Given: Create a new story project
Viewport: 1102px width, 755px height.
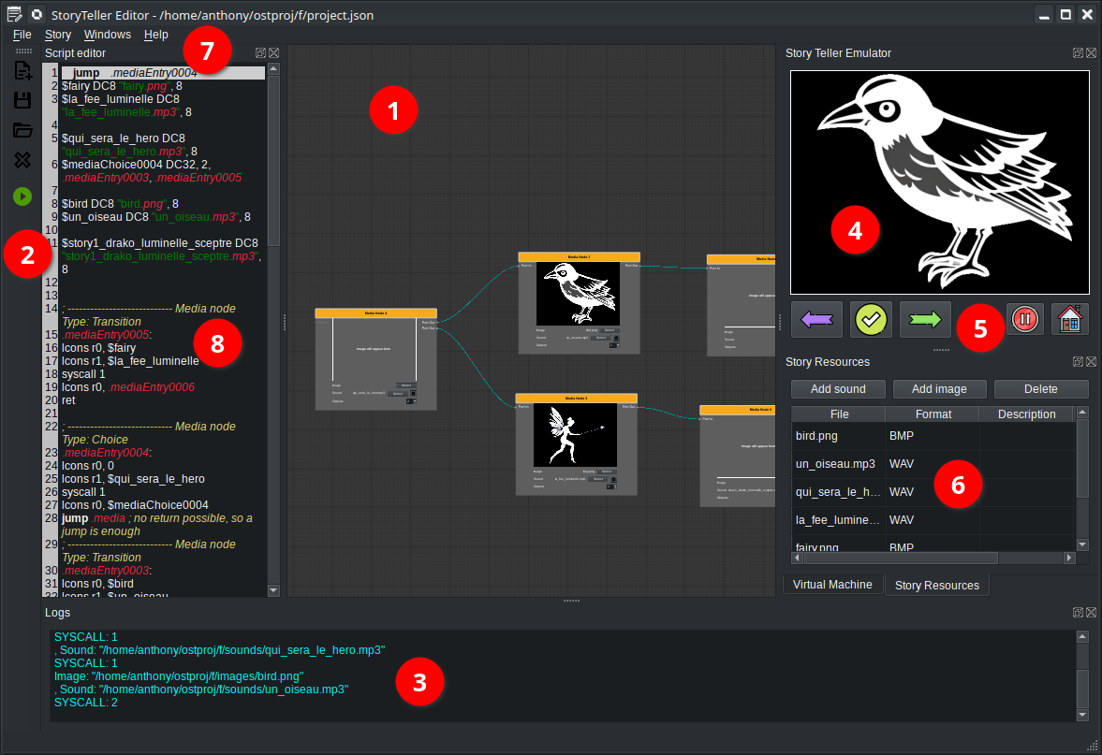Looking at the screenshot, I should coord(21,69).
